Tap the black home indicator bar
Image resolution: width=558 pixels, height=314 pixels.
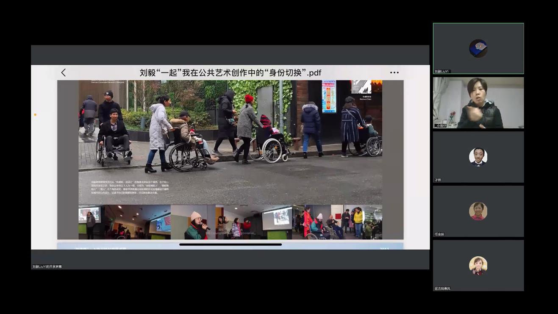pos(230,245)
